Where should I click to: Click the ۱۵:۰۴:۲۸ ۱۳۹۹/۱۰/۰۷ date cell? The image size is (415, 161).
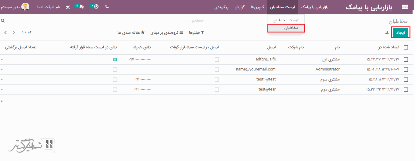tap(383, 70)
